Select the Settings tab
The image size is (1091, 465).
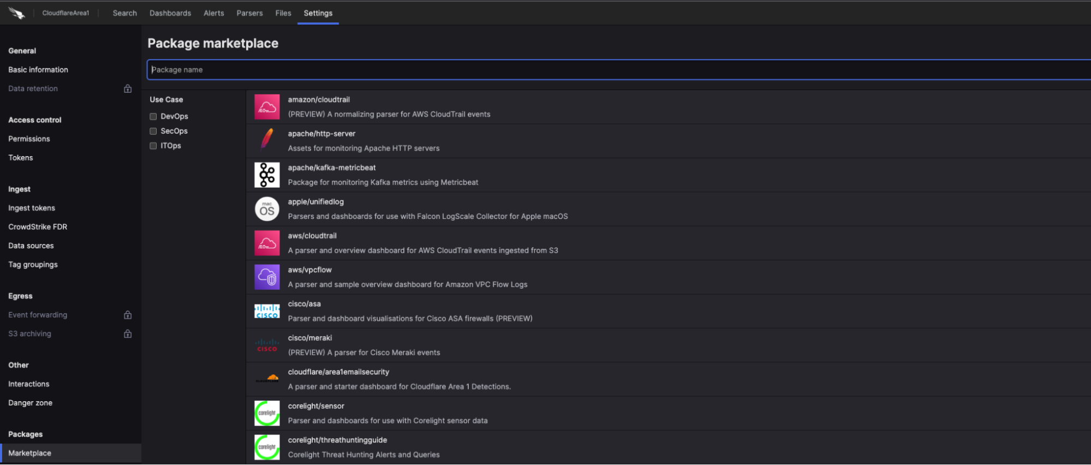318,13
